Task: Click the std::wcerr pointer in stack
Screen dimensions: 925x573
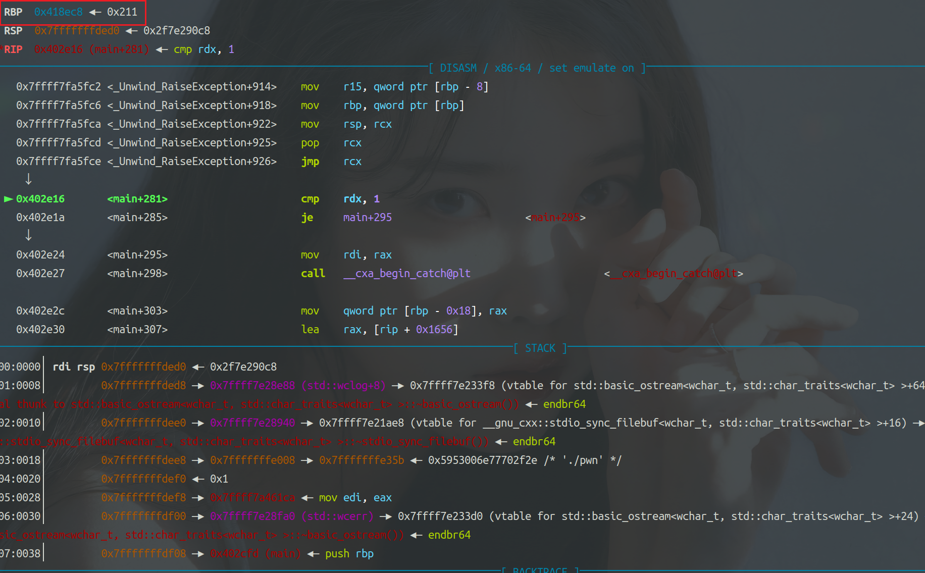Action: point(291,516)
